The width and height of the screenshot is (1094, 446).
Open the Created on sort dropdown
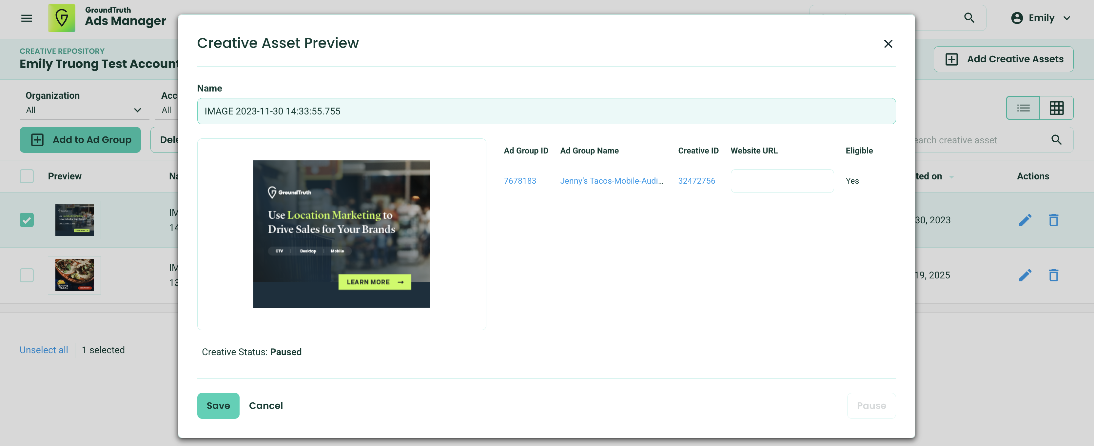[952, 176]
